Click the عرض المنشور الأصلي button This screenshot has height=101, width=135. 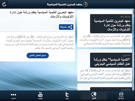[38, 55]
